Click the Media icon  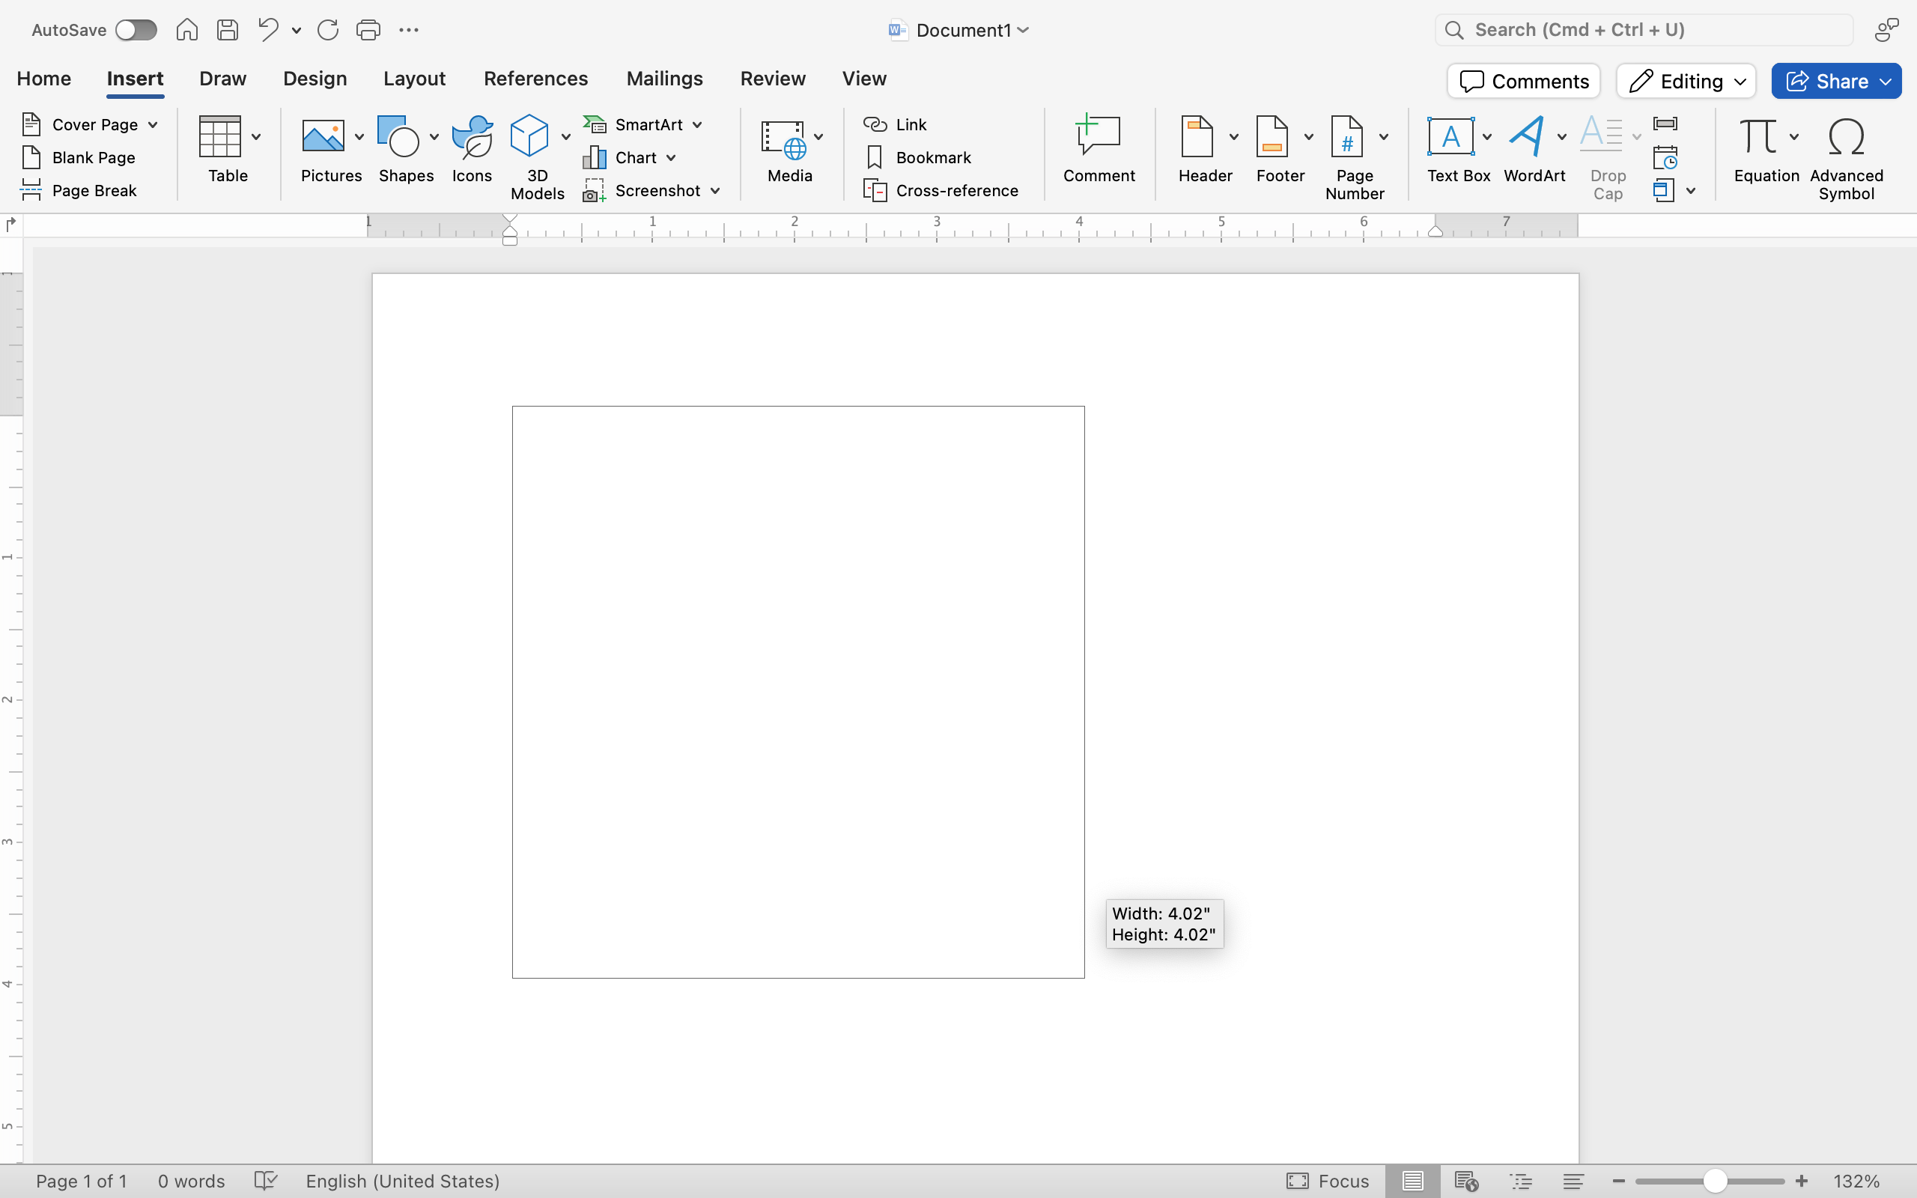(x=783, y=139)
